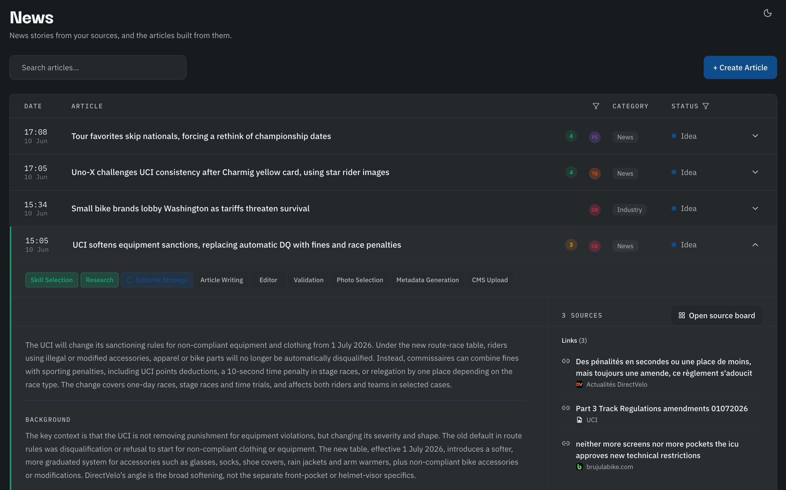This screenshot has height=490, width=786.
Task: Click the Links (3) label
Action: pyautogui.click(x=574, y=340)
